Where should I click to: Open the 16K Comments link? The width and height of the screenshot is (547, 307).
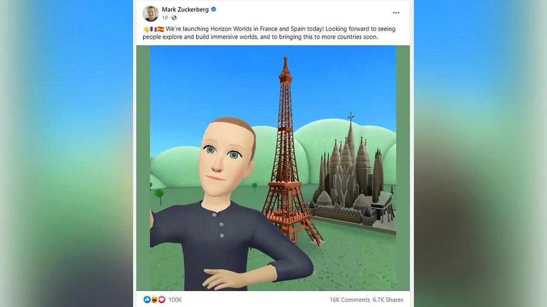pos(350,300)
